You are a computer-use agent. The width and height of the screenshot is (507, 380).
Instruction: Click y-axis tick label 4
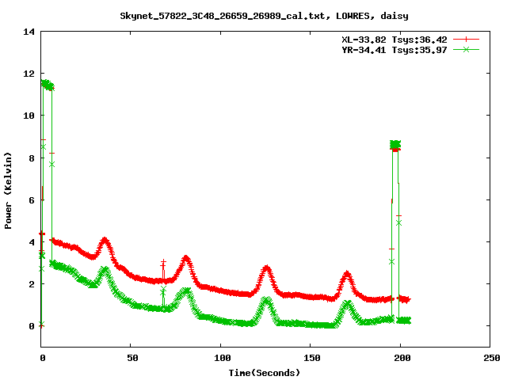[32, 242]
